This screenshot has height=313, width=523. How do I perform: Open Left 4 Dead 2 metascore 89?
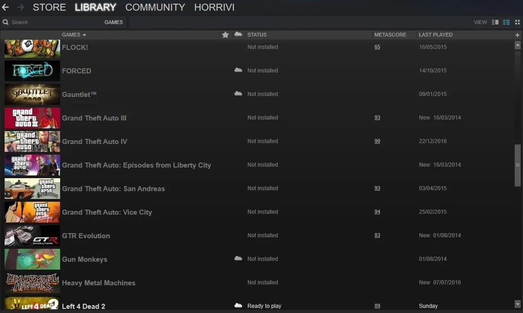[377, 306]
